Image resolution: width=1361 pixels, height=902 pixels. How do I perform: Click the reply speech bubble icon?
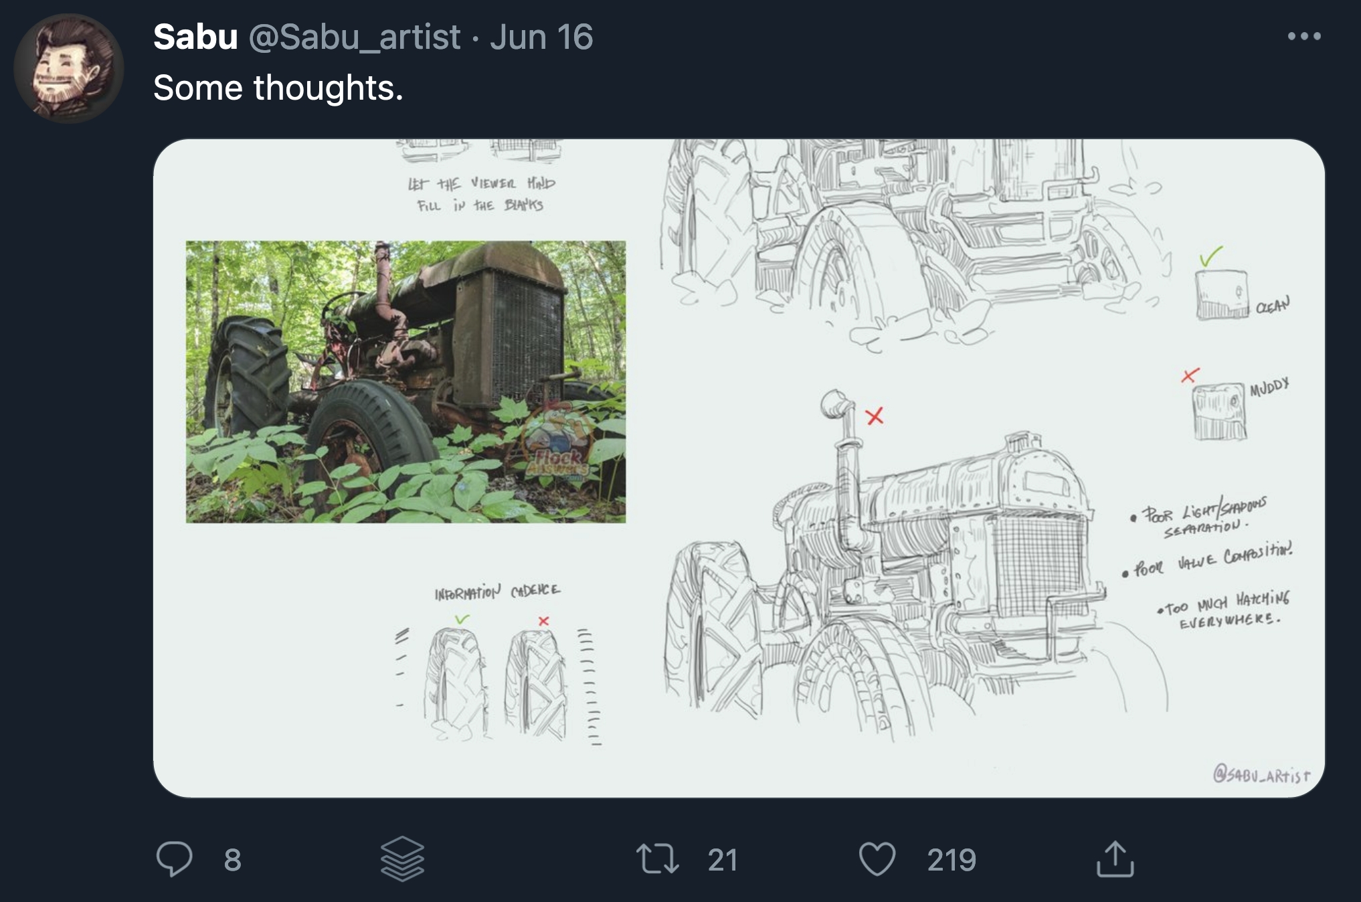[174, 859]
